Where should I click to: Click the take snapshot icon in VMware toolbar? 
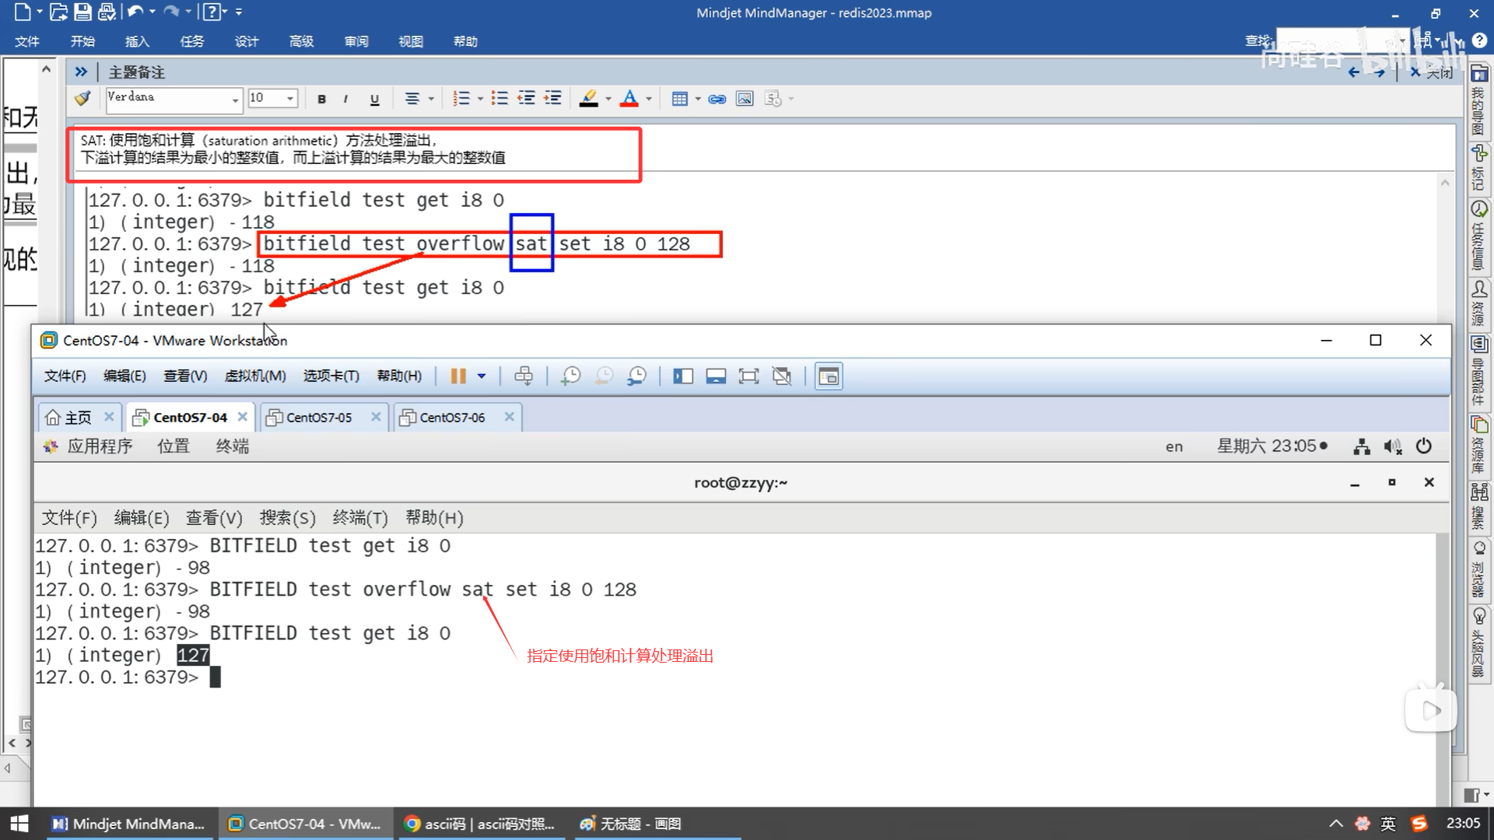coord(570,376)
